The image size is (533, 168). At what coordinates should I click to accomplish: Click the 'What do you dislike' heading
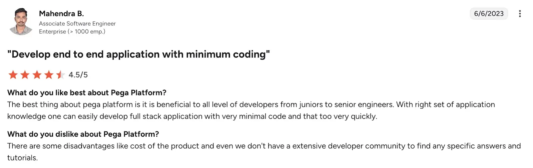[x=83, y=134]
